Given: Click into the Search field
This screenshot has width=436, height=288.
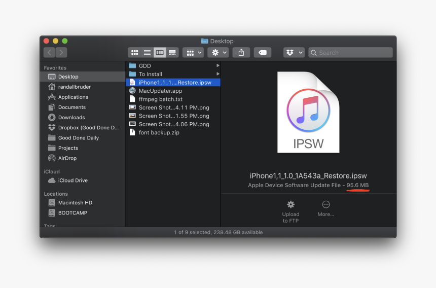Looking at the screenshot, I should pyautogui.click(x=350, y=53).
